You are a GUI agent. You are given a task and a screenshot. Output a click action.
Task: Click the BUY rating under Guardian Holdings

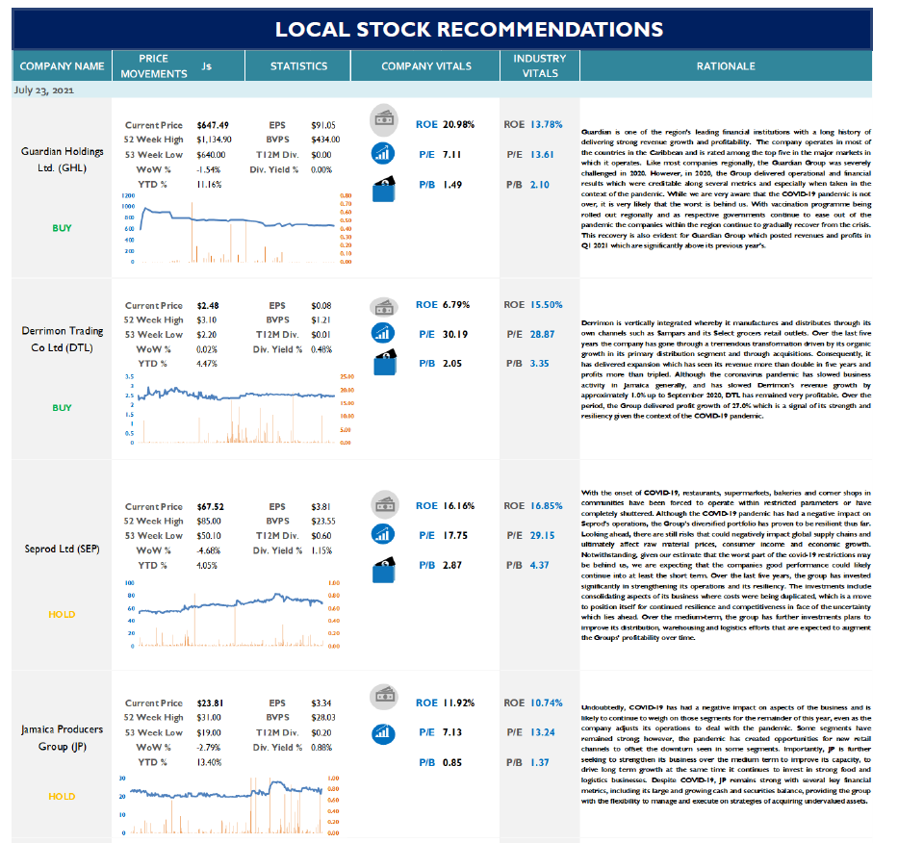click(62, 228)
